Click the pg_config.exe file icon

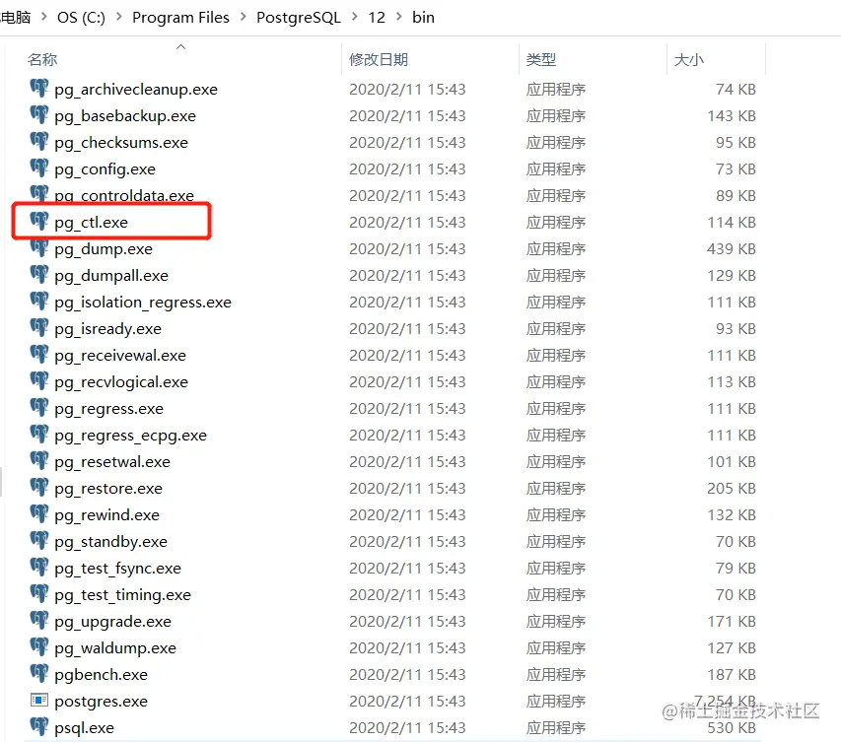[x=39, y=168]
